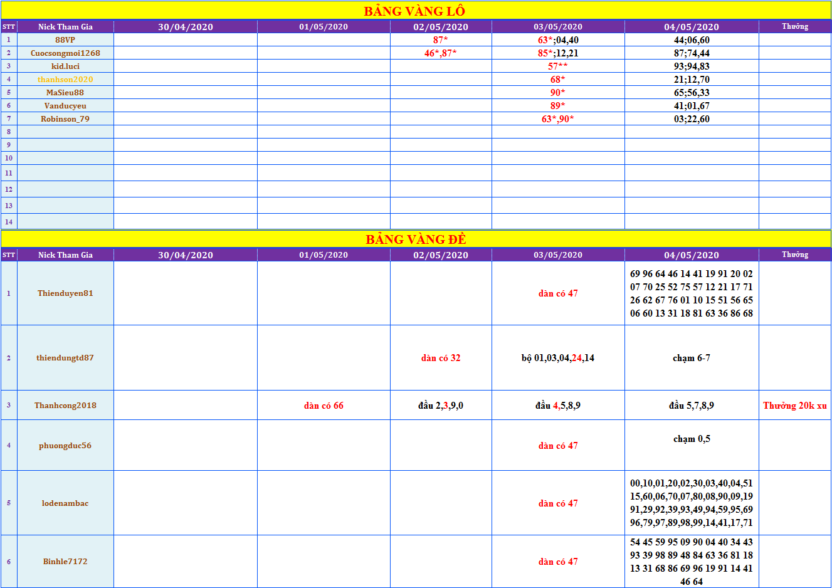Select 'Thưởng' header in Đề table
Screen dimensions: 832x588
pos(795,255)
